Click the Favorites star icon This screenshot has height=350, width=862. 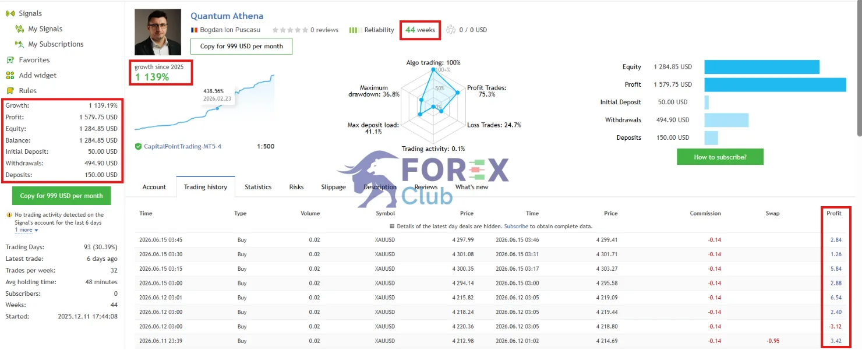(x=10, y=60)
